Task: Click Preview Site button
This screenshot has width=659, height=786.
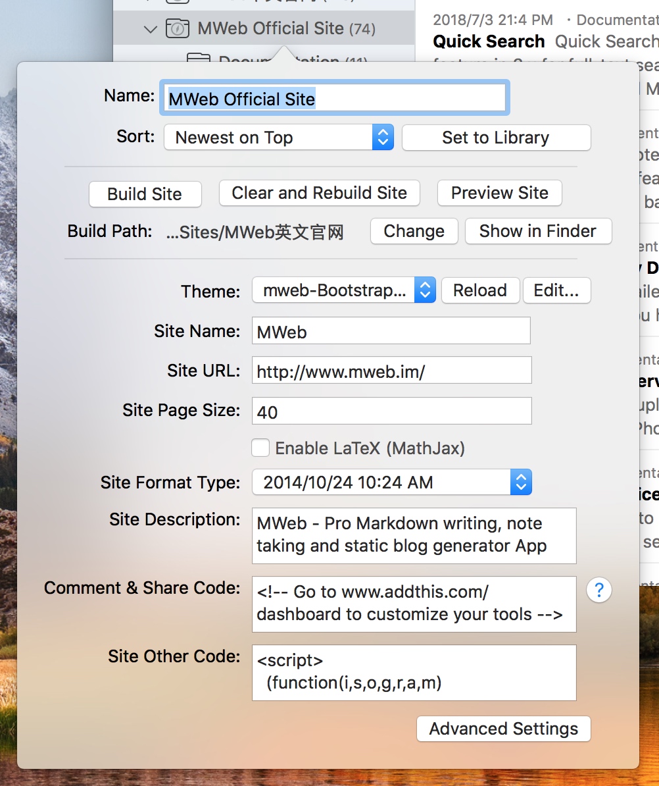Action: (x=499, y=193)
